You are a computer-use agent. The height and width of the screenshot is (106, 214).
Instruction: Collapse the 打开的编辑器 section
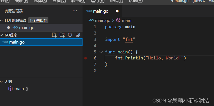(1, 21)
